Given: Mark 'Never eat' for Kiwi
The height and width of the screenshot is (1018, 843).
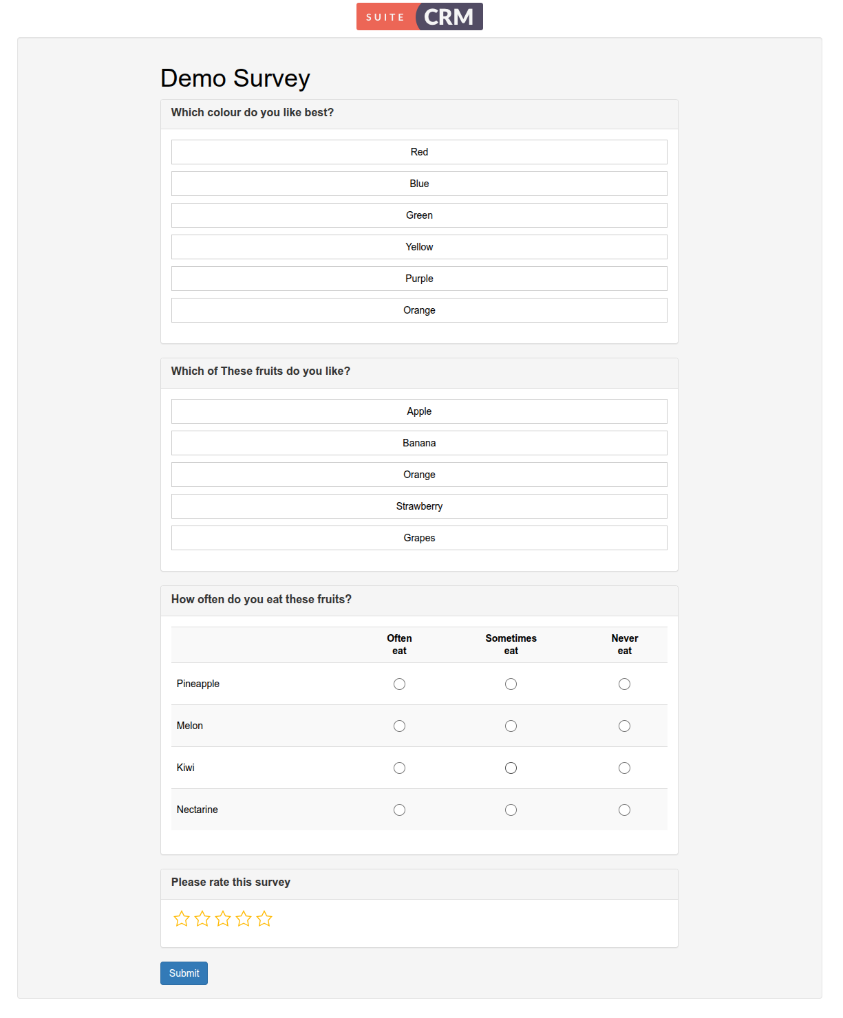Looking at the screenshot, I should 624,768.
